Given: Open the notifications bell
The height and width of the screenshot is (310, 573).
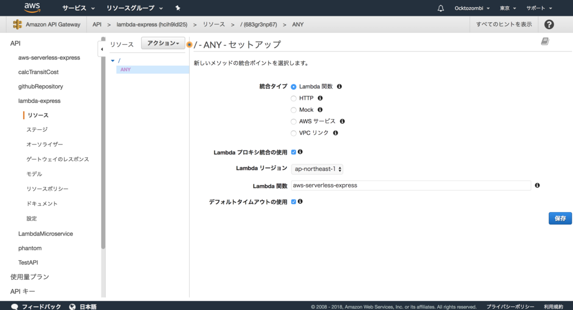Looking at the screenshot, I should coord(441,8).
